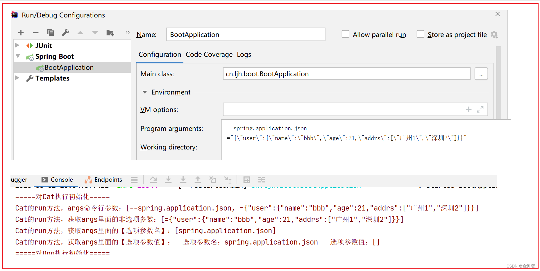Copy the selected configuration
This screenshot has width=540, height=271.
click(51, 32)
